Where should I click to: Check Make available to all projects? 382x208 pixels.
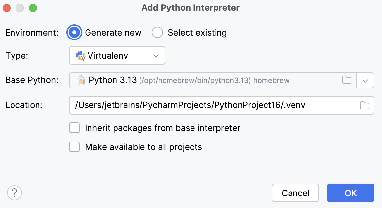pos(74,147)
